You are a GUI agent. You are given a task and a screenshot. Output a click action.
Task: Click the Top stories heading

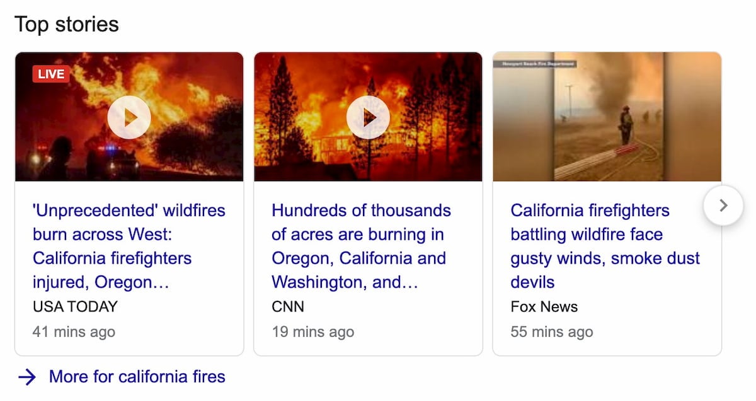[x=66, y=25]
